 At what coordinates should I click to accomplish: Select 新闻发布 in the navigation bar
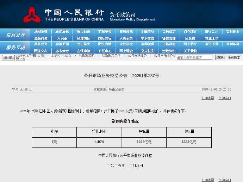(40, 32)
